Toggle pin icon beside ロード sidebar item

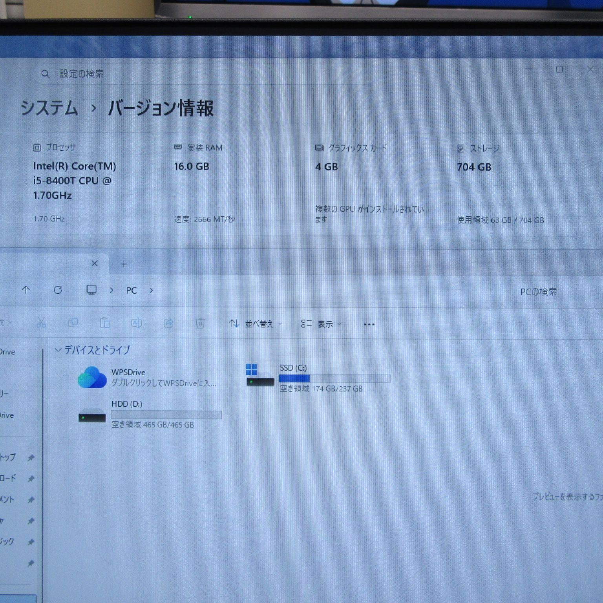pyautogui.click(x=31, y=479)
